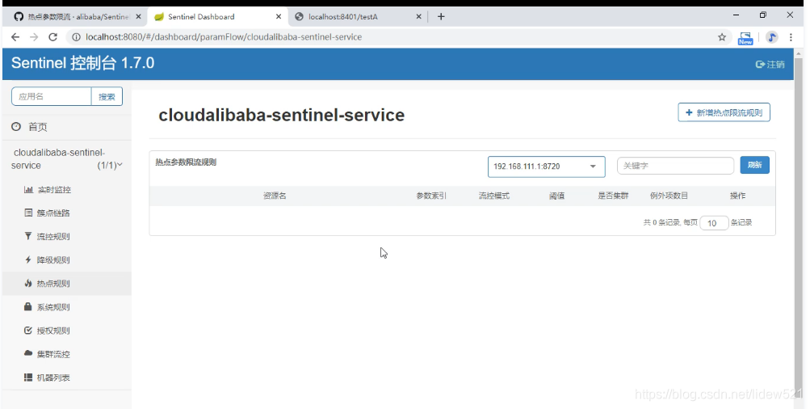Open a new browser tab
810x409 pixels.
pyautogui.click(x=441, y=16)
